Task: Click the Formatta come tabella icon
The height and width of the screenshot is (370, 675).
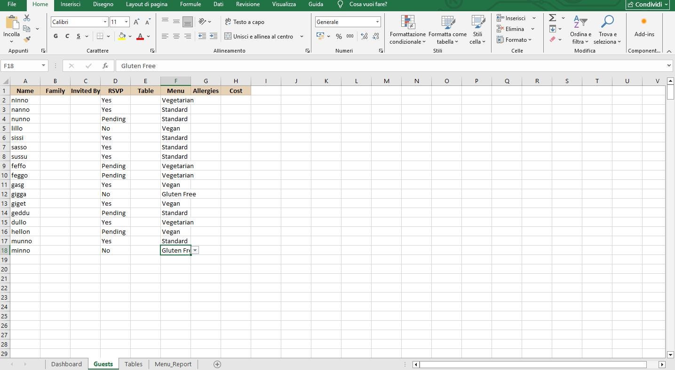Action: tap(447, 30)
